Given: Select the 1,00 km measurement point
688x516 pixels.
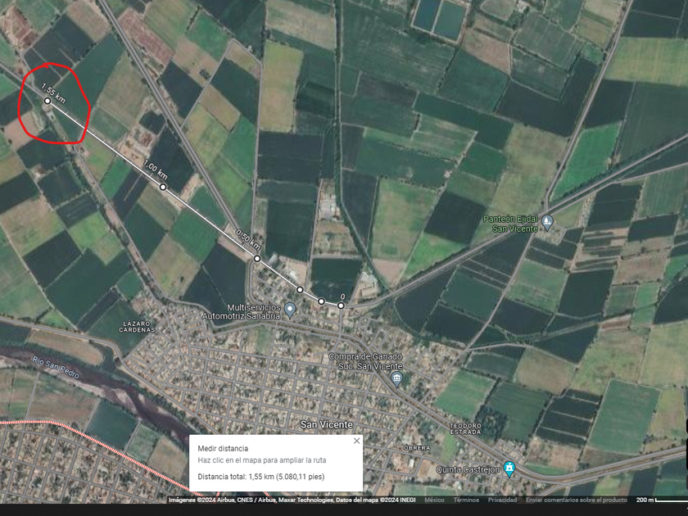Looking at the screenshot, I should click(x=163, y=187).
